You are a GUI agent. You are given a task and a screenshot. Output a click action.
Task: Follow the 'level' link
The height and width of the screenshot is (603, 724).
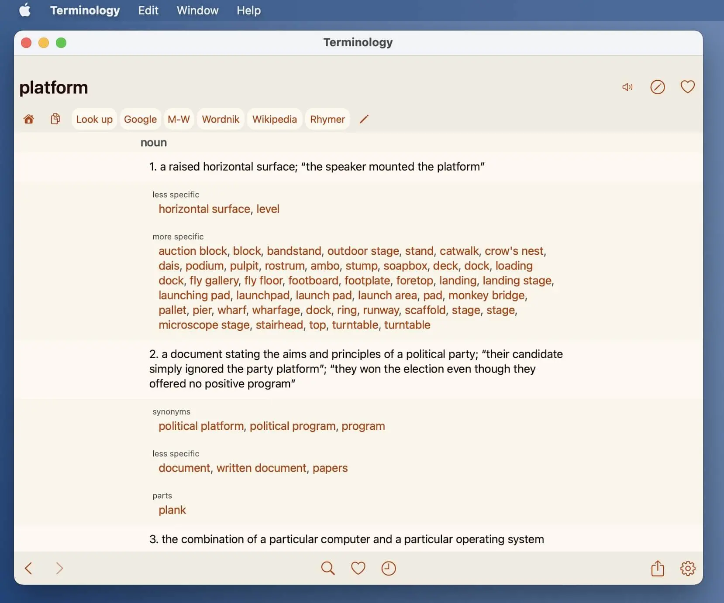coord(268,209)
